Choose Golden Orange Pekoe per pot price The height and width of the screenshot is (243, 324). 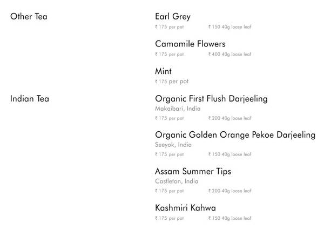[169, 154]
